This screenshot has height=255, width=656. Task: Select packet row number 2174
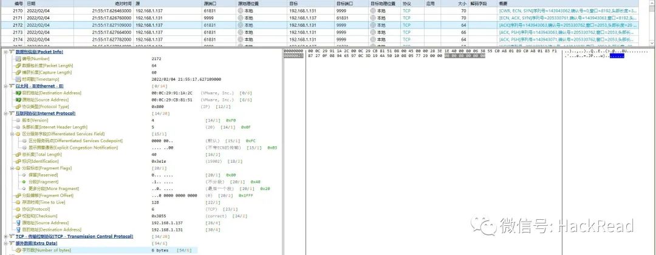tap(319, 39)
